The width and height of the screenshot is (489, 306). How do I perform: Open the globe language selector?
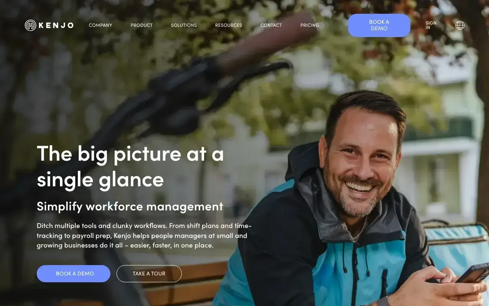[x=460, y=25]
